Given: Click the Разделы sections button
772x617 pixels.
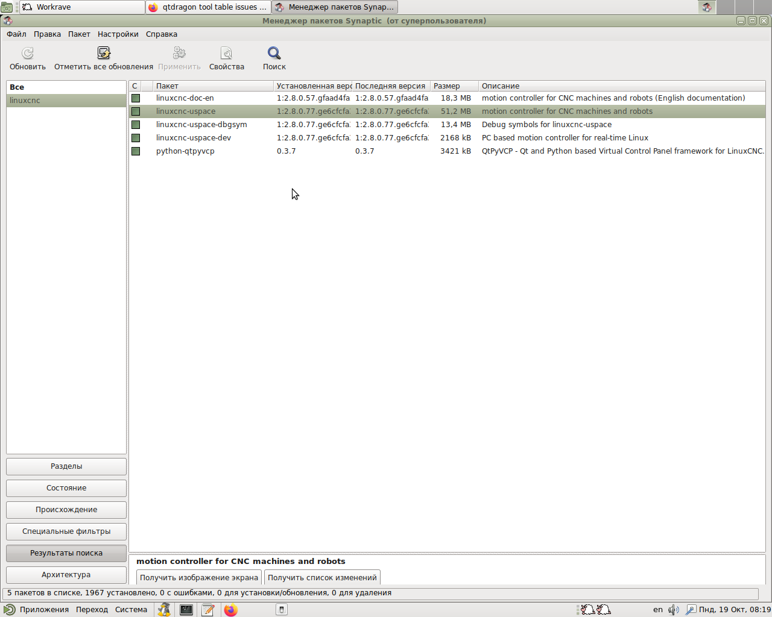Looking at the screenshot, I should pyautogui.click(x=66, y=466).
